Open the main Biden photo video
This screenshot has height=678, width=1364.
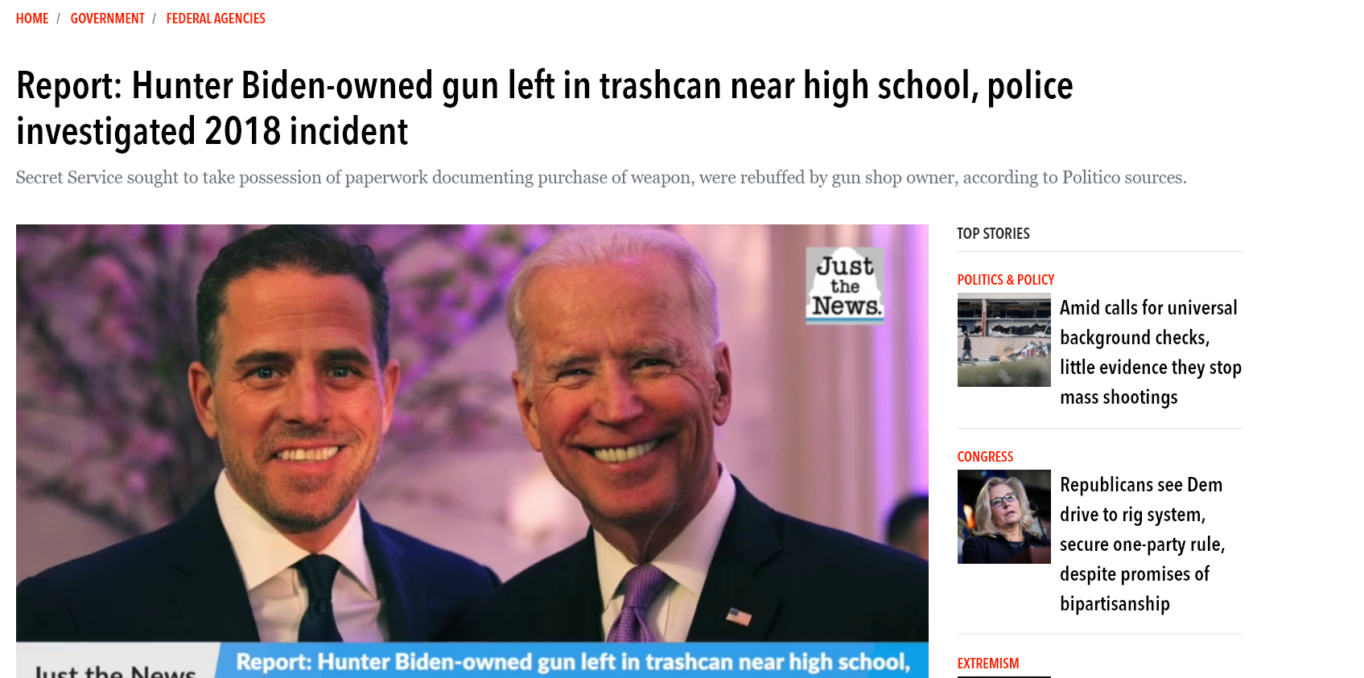[472, 450]
